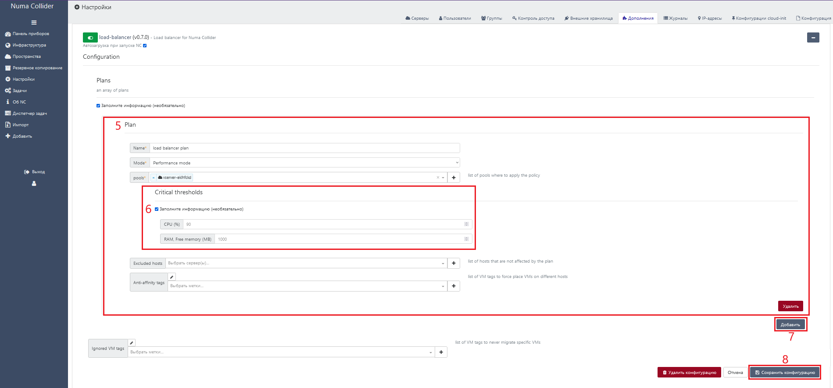
Task: Toggle Автозагрузка при запуске NC checkbox
Action: click(x=145, y=46)
